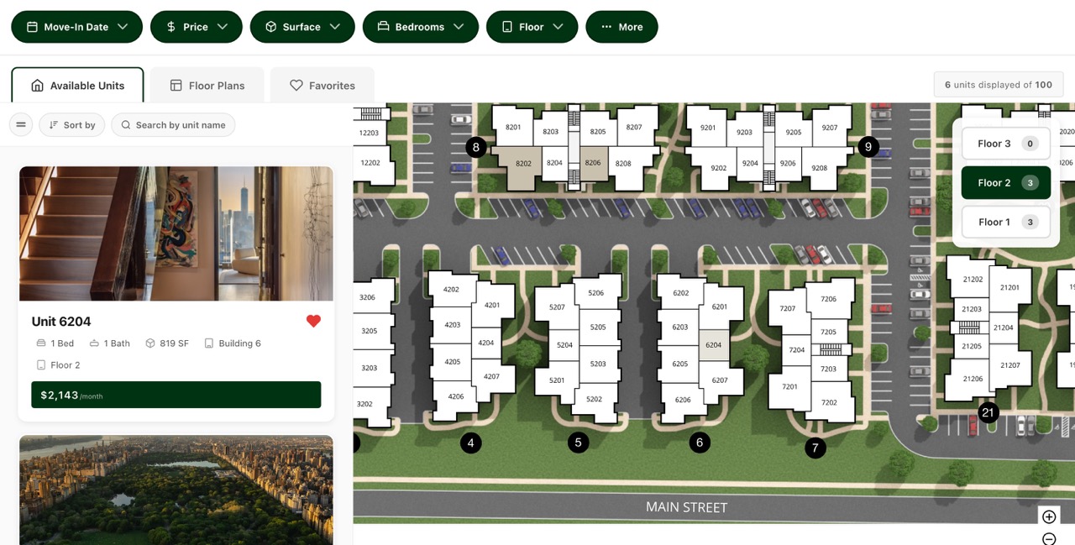1075x545 pixels.
Task: Click the Search by unit name input field
Action: [x=176, y=124]
